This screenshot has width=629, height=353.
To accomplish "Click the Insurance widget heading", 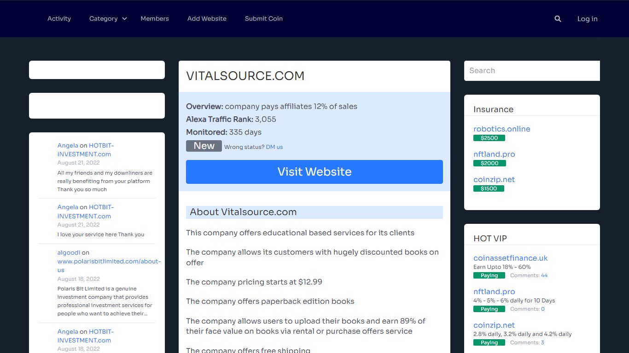I will pyautogui.click(x=493, y=109).
